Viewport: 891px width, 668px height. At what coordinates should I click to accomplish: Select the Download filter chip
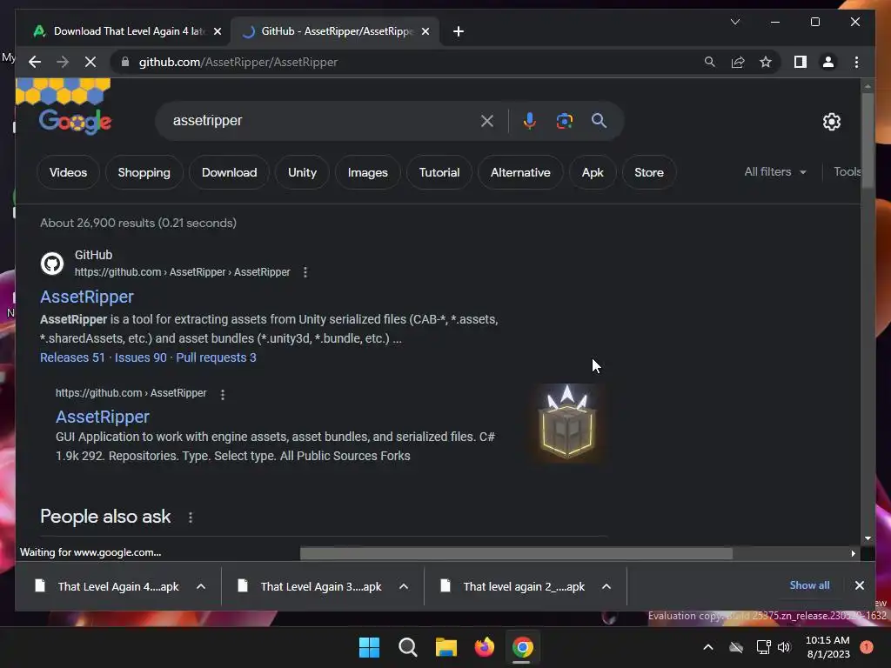click(229, 172)
